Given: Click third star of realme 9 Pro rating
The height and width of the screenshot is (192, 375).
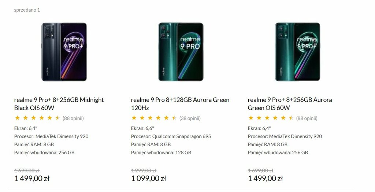Looking at the screenshot, I should tap(150, 118).
